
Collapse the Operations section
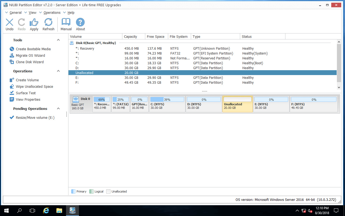58,71
